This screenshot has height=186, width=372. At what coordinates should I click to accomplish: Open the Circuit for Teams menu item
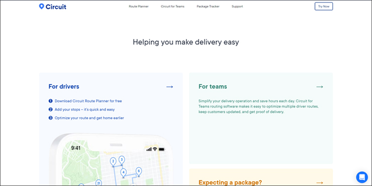(x=172, y=7)
